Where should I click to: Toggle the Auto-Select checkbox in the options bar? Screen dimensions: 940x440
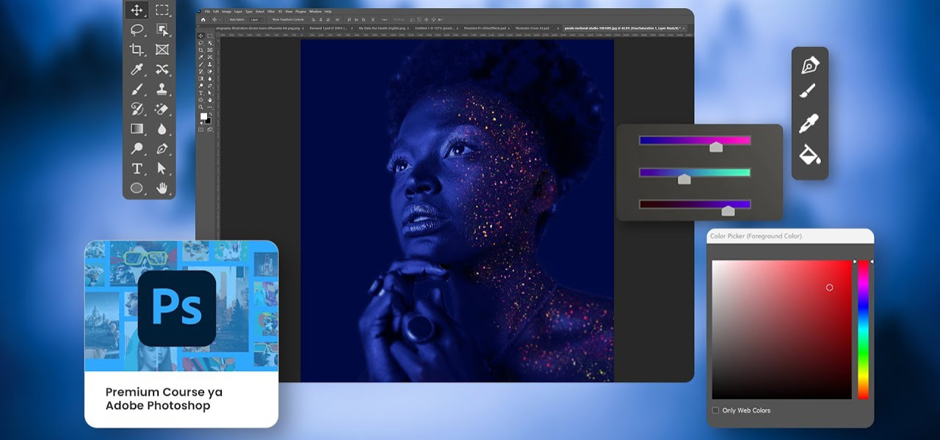point(226,20)
